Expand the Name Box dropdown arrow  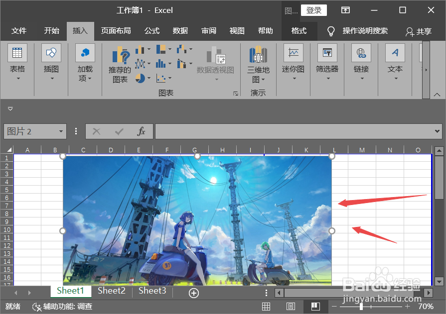point(61,131)
